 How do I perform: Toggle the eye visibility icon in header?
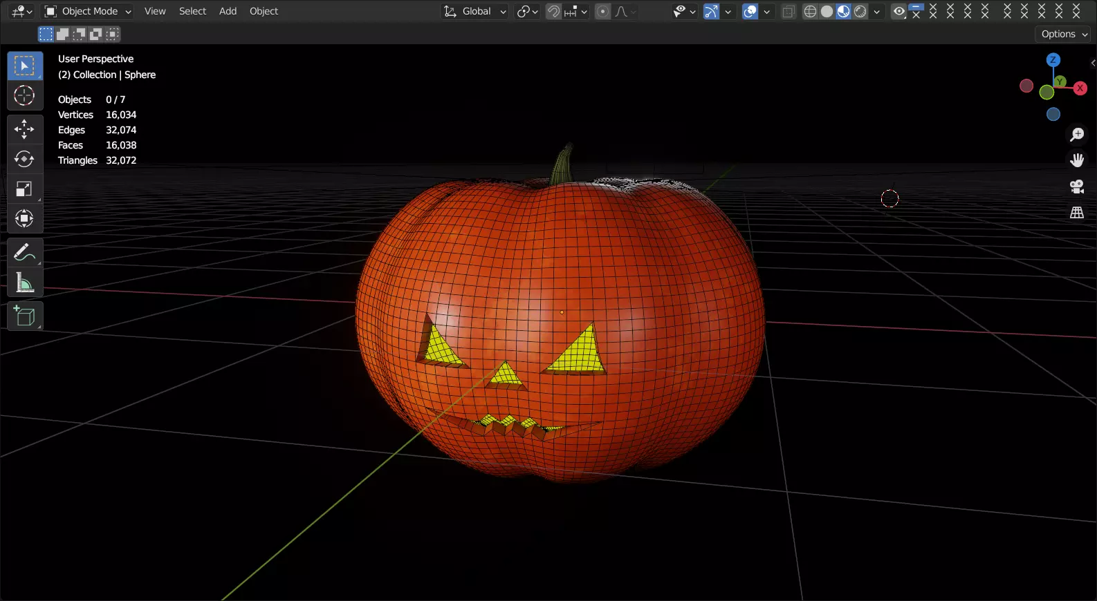[x=899, y=11]
